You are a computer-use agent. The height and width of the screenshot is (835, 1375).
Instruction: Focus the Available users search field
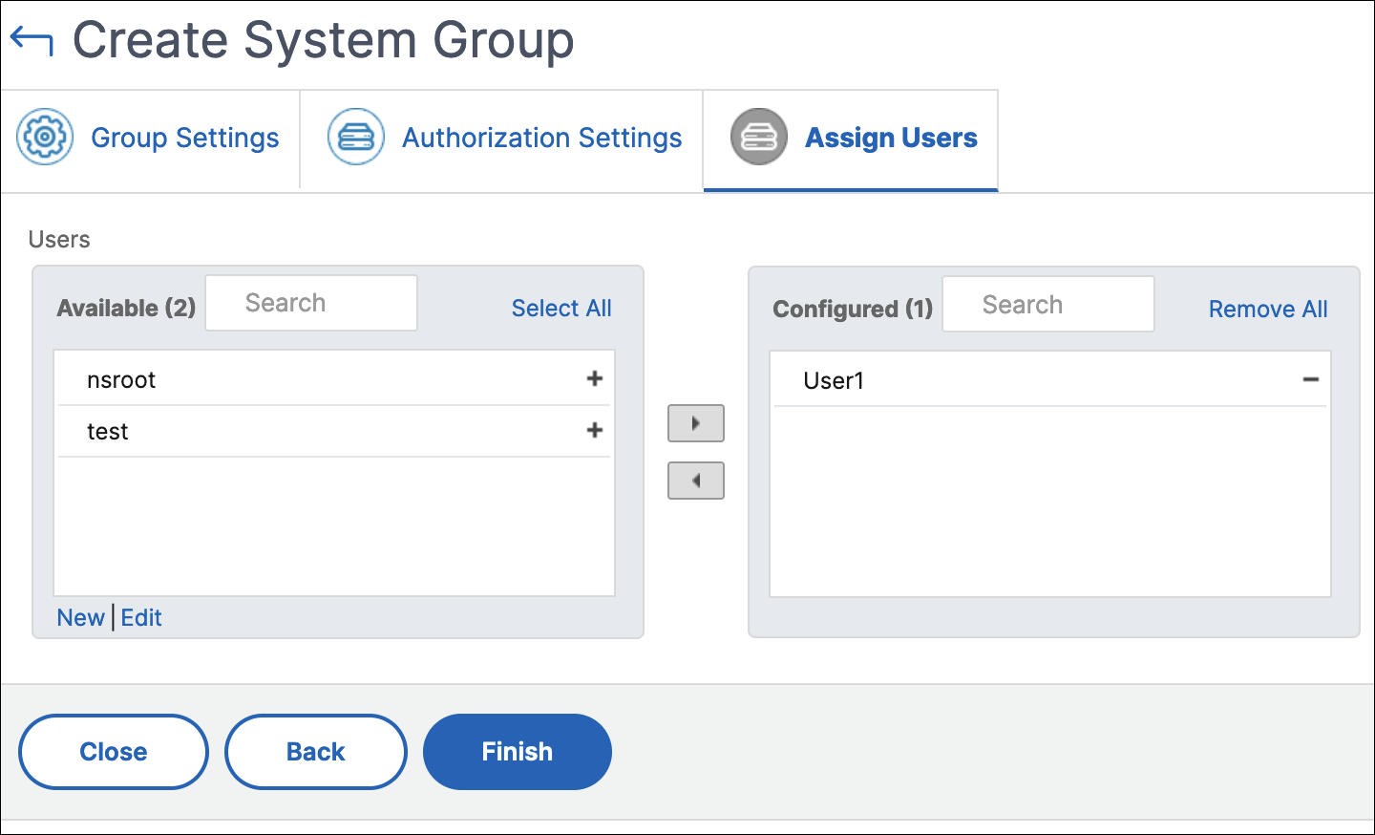coord(311,303)
